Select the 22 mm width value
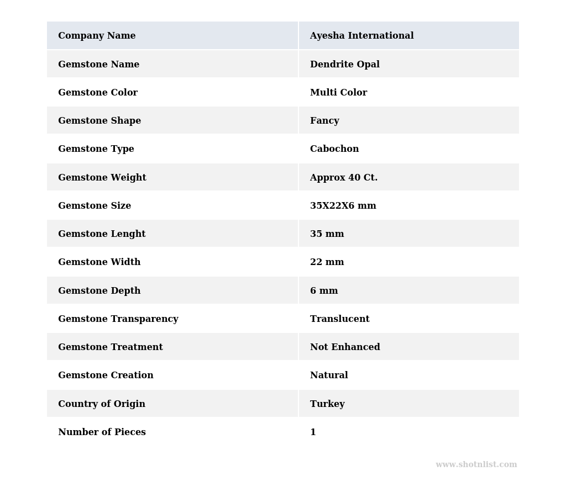Screen dimensions: 566x487 point(327,262)
